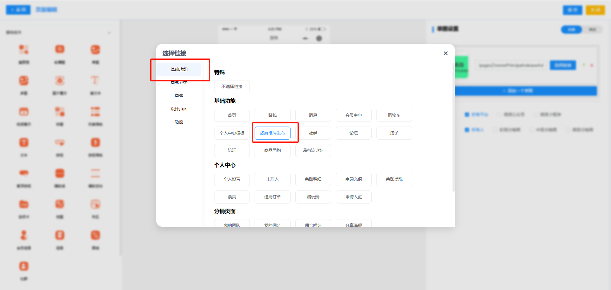Choose the 瀑布流论坛 option
This screenshot has height=290, width=611.
[313, 150]
